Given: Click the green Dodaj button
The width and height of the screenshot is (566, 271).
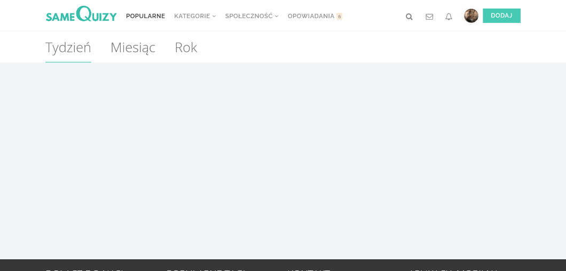Looking at the screenshot, I should point(502,16).
